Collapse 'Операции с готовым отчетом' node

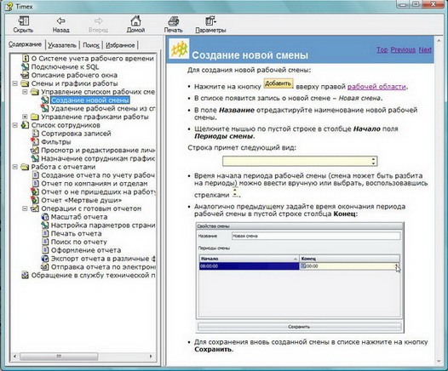[25, 208]
